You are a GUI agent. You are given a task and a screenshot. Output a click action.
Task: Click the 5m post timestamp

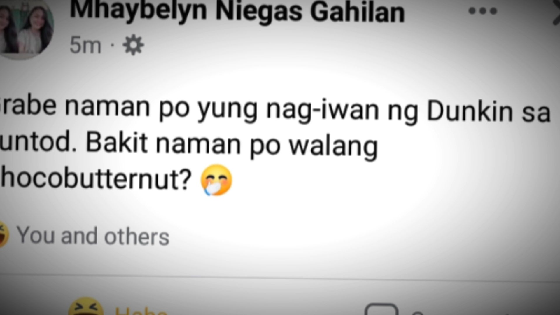coord(85,46)
